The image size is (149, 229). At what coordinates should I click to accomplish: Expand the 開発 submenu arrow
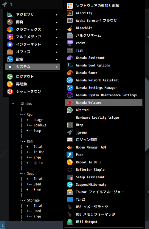57,22
